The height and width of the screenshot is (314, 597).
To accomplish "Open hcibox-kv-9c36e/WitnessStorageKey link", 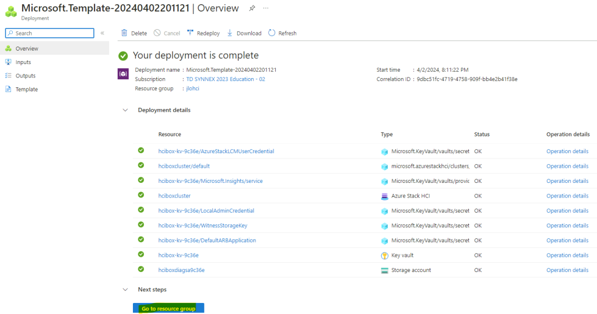I will [202, 225].
